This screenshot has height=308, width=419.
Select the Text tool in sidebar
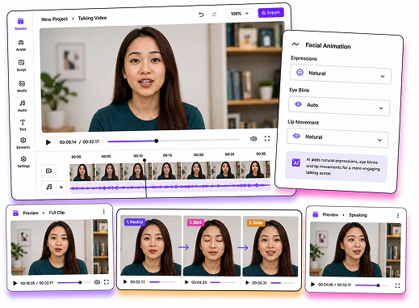[x=23, y=125]
